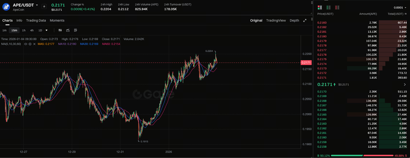
Task: Click the drag handle beside the Depth tab
Action: 312,19
